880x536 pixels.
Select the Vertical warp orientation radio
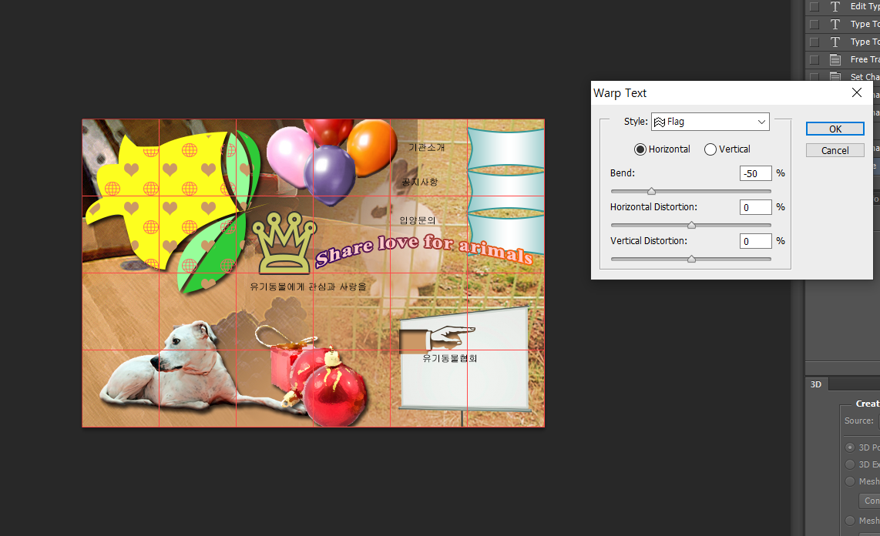coord(710,149)
